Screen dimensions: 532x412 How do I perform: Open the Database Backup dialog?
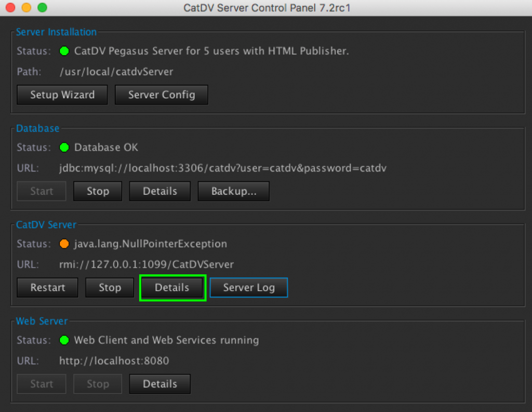tap(234, 191)
